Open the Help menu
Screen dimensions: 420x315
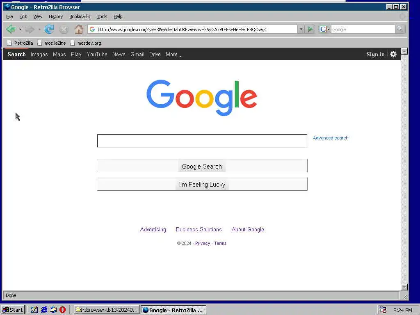[x=118, y=16]
